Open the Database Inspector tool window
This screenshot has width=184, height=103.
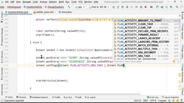click(x=39, y=97)
